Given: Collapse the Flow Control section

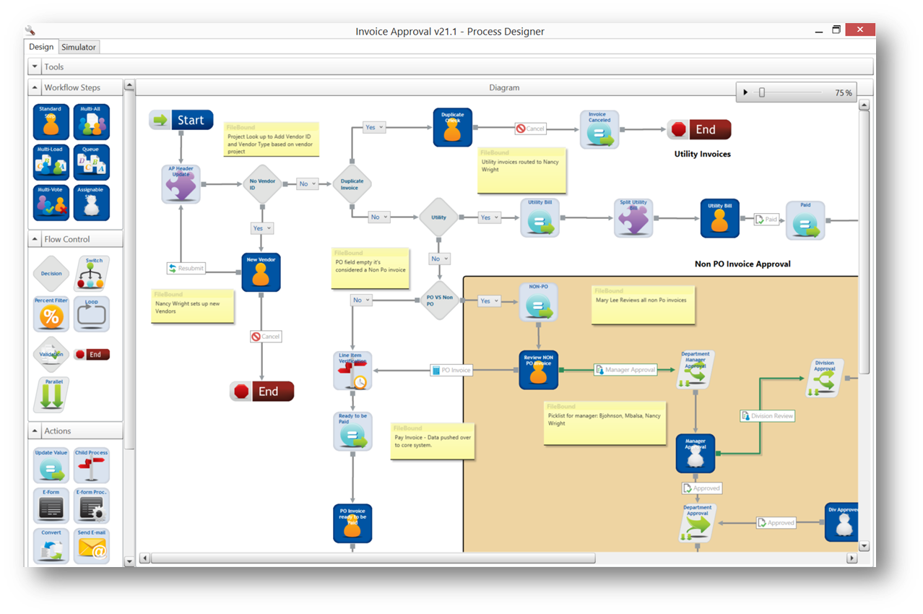Looking at the screenshot, I should [x=35, y=239].
